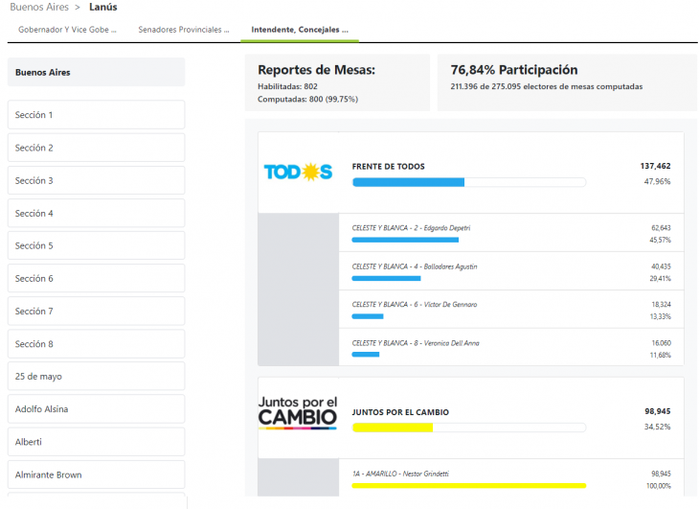Click the Juntos por el Cambio logo

point(298,412)
